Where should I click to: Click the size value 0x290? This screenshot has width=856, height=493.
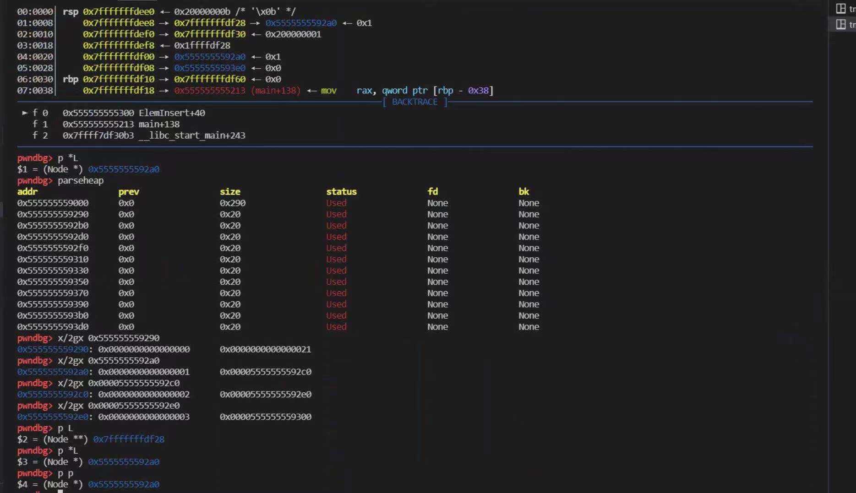[x=233, y=203]
